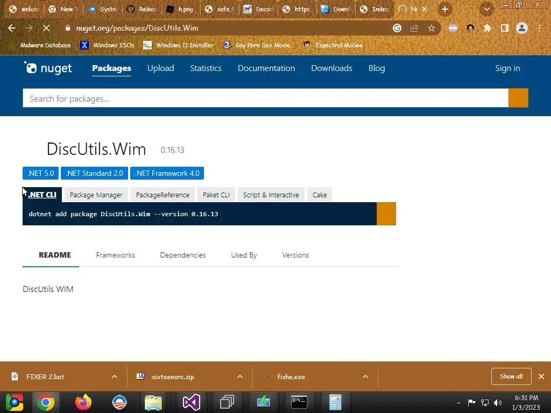The image size is (551, 413).
Task: Open Command Prompt from the taskbar
Action: pos(299,402)
